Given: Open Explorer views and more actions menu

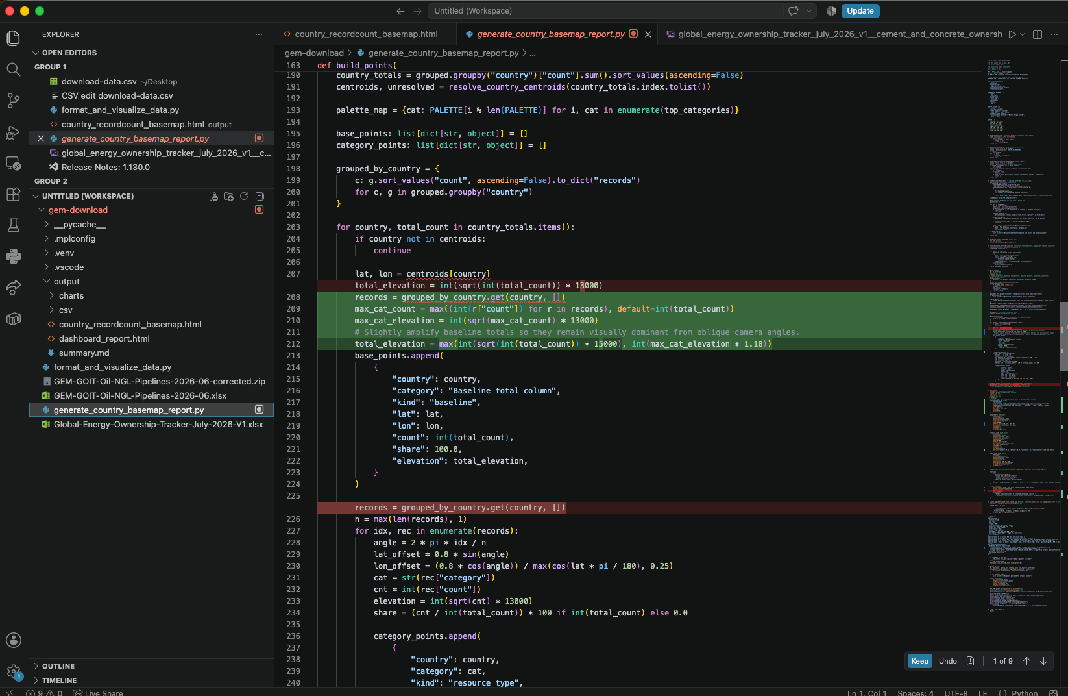Looking at the screenshot, I should 259,34.
